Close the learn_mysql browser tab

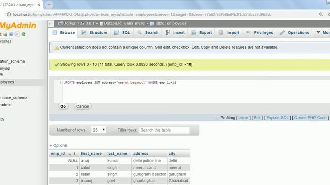[x=39, y=5]
